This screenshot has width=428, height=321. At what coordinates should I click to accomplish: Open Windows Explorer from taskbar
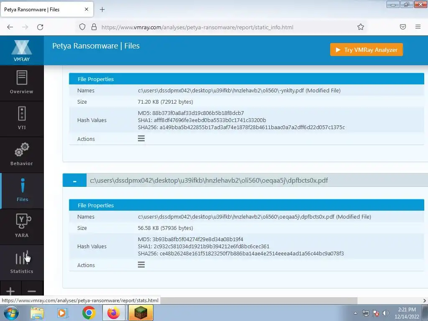click(37, 313)
